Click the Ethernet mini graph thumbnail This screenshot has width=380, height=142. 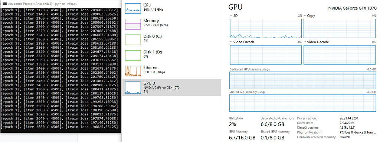[x=133, y=71]
